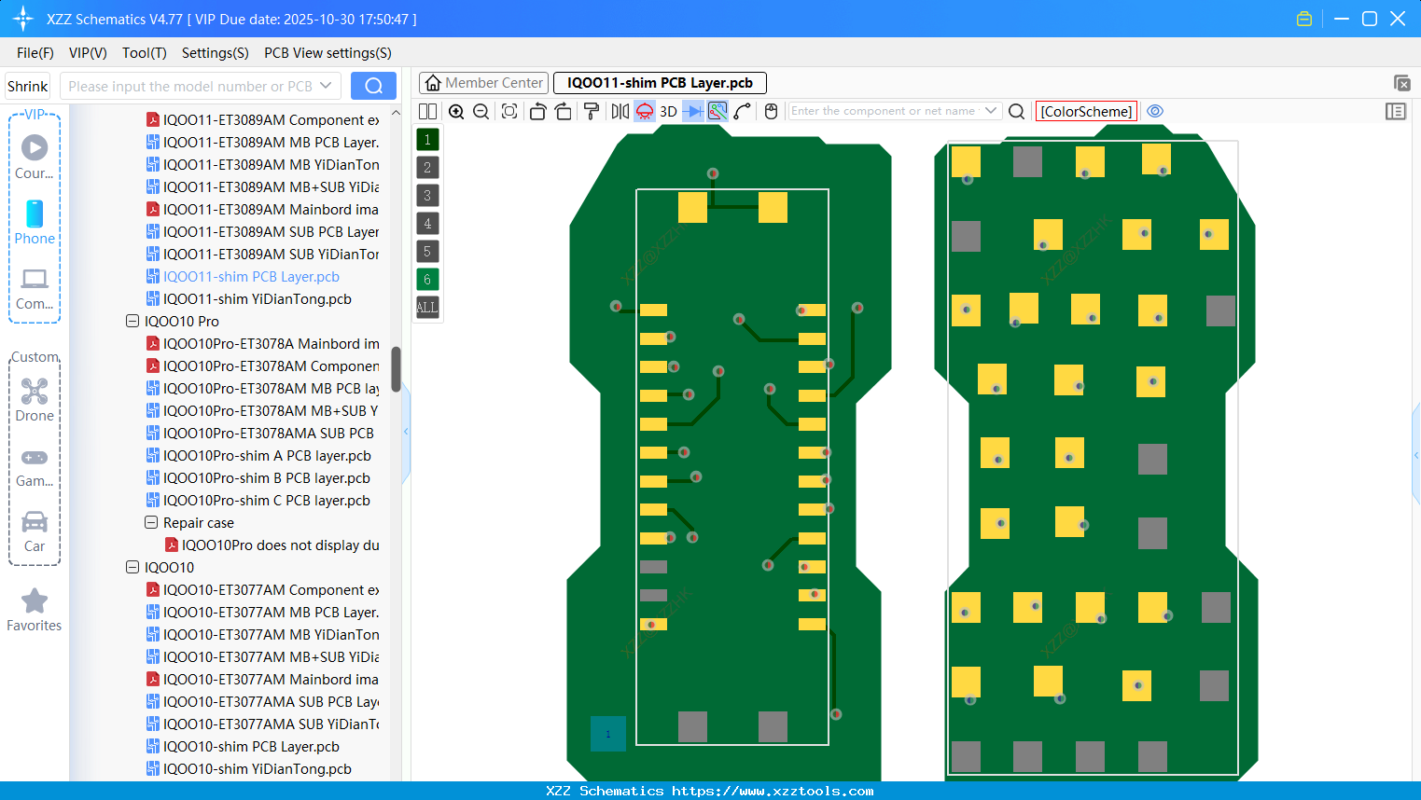Select the diode jump wire tool
The image size is (1421, 800).
tap(695, 111)
